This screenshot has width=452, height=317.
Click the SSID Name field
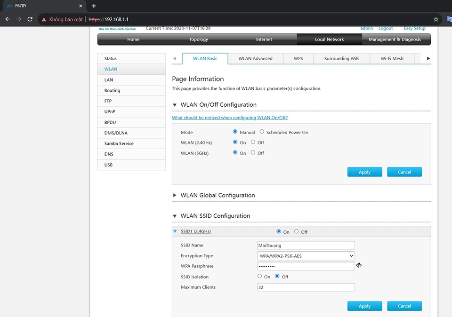(x=306, y=246)
